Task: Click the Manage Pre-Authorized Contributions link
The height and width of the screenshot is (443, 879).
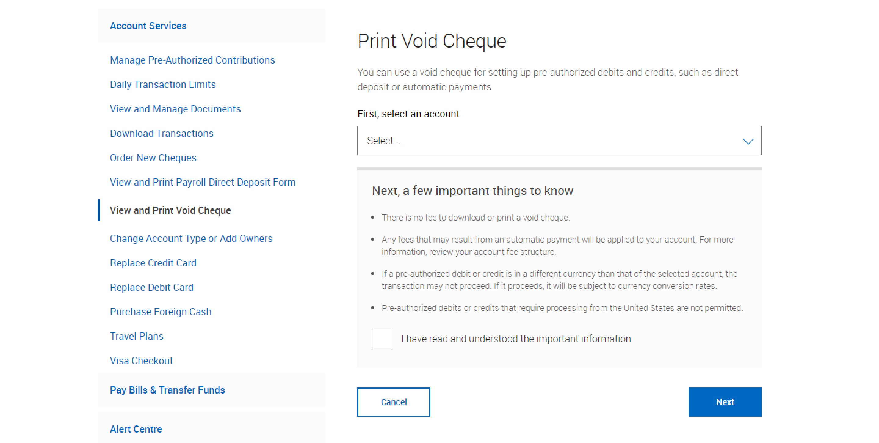Action: click(x=192, y=60)
